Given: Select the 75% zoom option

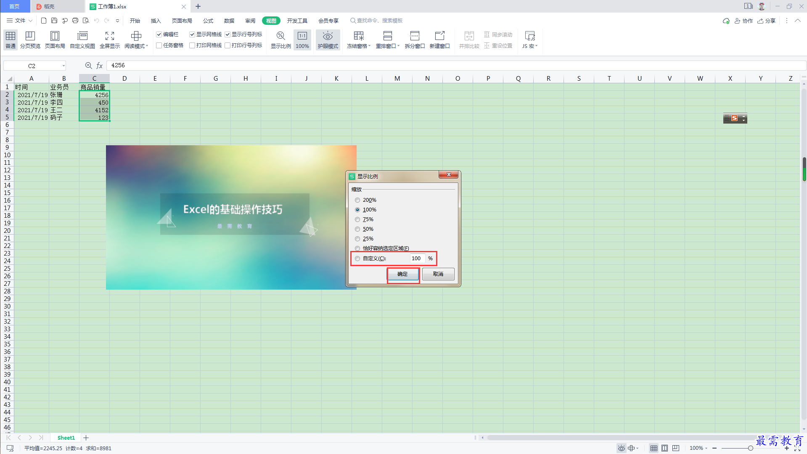Looking at the screenshot, I should pyautogui.click(x=357, y=219).
